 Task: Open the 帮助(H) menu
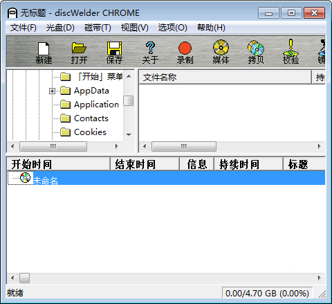(211, 28)
